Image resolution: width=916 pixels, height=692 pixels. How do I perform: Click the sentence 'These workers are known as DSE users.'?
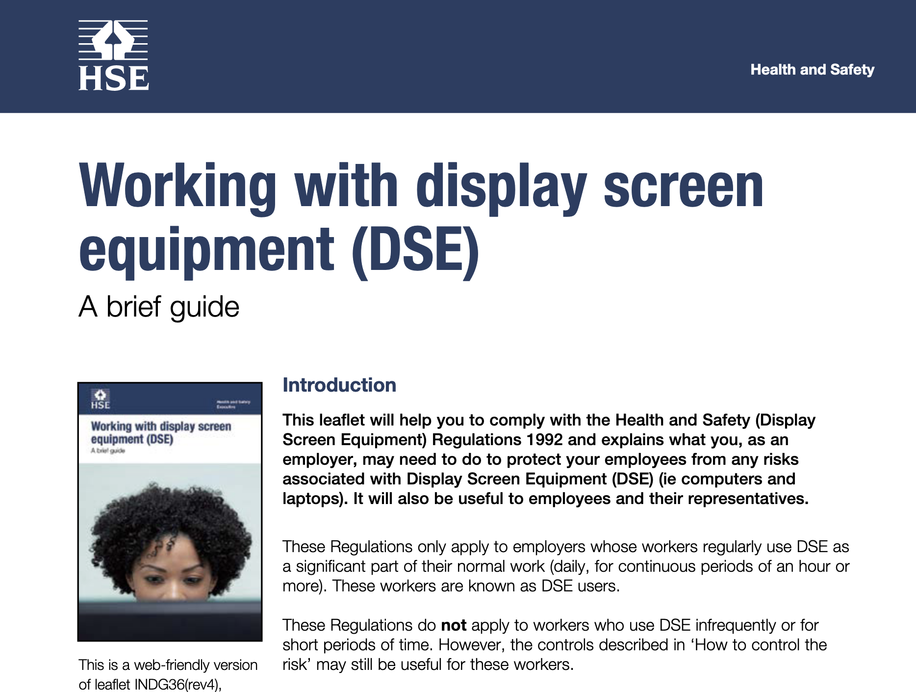pos(476,586)
